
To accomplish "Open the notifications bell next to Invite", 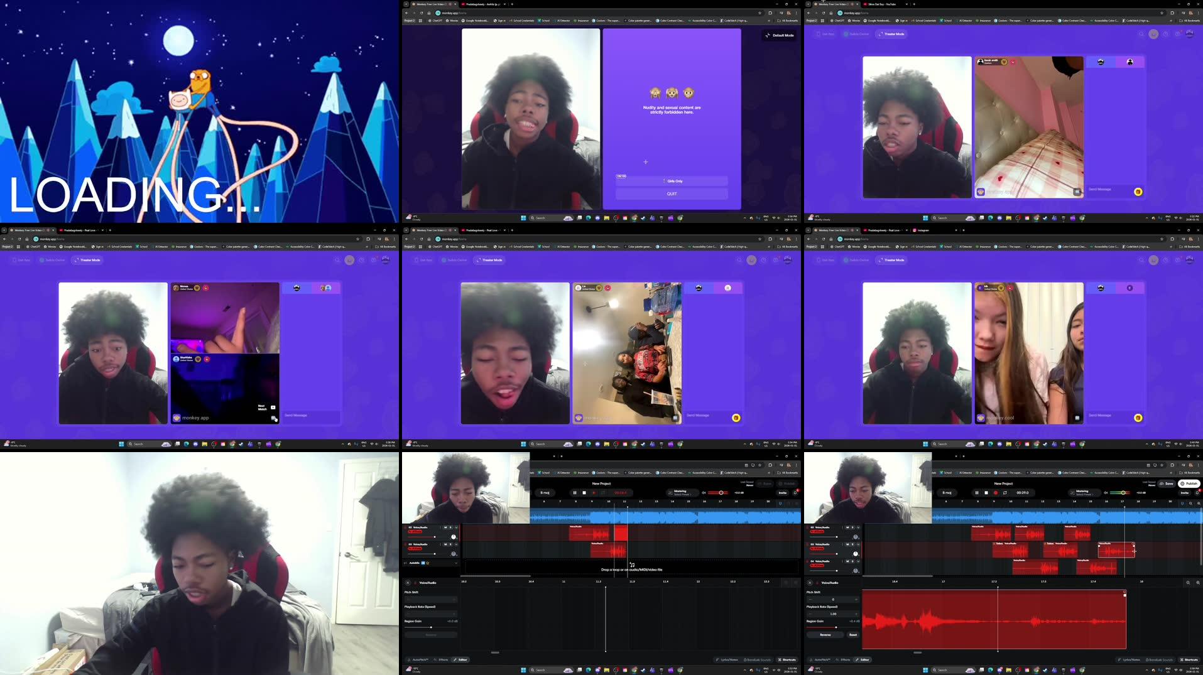I will click(x=1197, y=493).
